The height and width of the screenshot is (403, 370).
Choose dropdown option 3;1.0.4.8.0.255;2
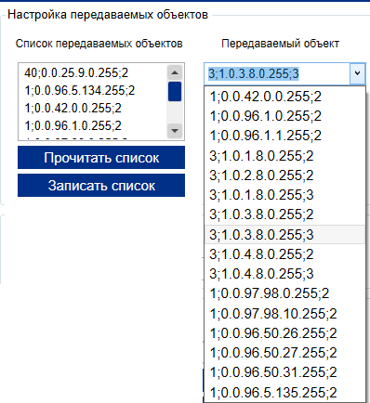tap(284, 254)
